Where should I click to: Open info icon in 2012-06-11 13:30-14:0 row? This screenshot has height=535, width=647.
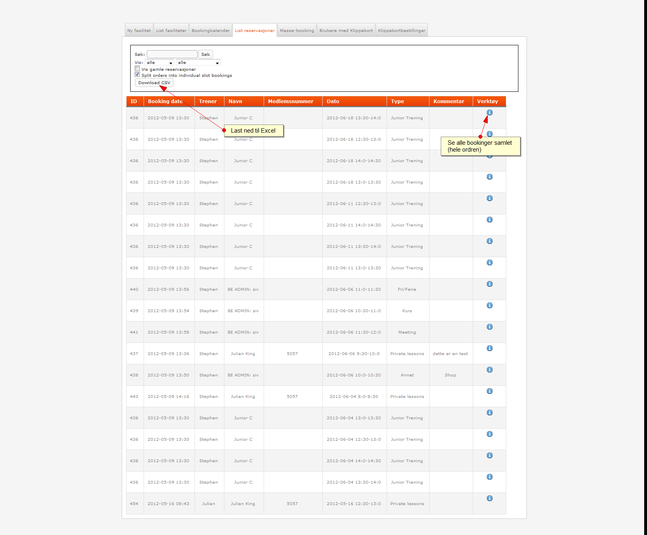tap(490, 241)
